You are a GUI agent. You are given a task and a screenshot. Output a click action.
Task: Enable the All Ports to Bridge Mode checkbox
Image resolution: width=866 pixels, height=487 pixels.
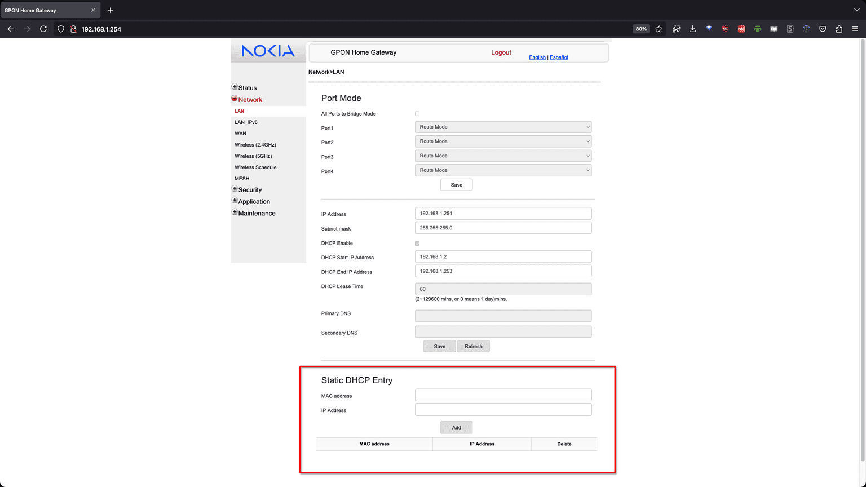click(x=417, y=113)
